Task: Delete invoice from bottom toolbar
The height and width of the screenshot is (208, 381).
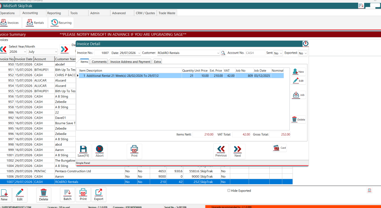Action: 43,195
